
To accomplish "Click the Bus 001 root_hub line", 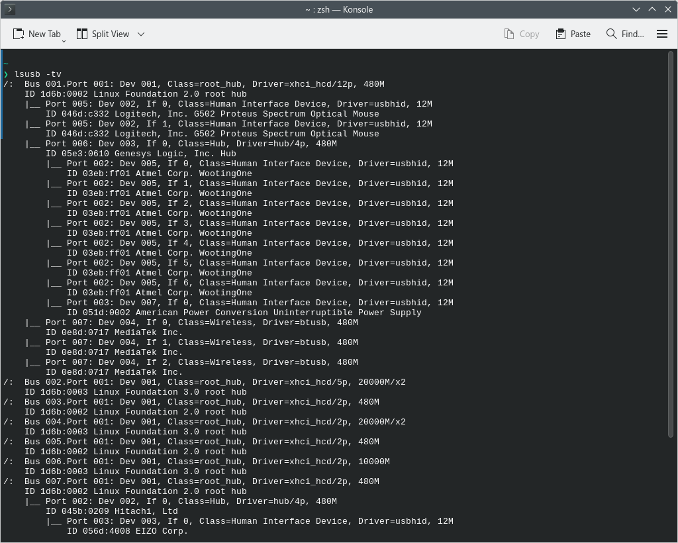I will (194, 84).
